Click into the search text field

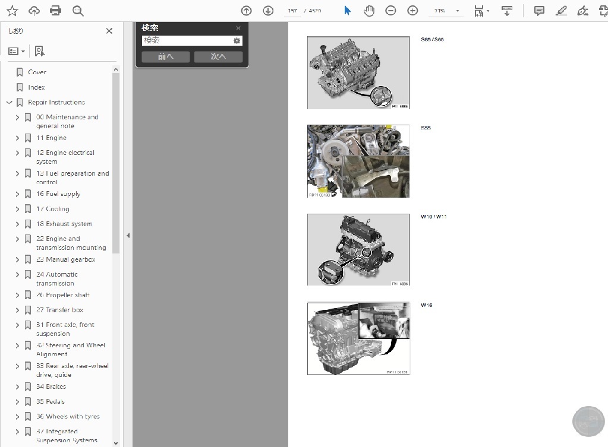point(187,40)
